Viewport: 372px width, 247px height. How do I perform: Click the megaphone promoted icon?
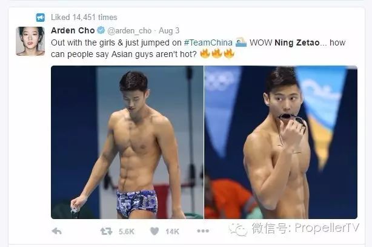[x=41, y=18]
